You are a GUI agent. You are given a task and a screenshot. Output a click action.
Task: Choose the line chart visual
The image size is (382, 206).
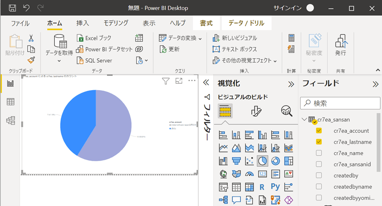pyautogui.click(x=223, y=148)
